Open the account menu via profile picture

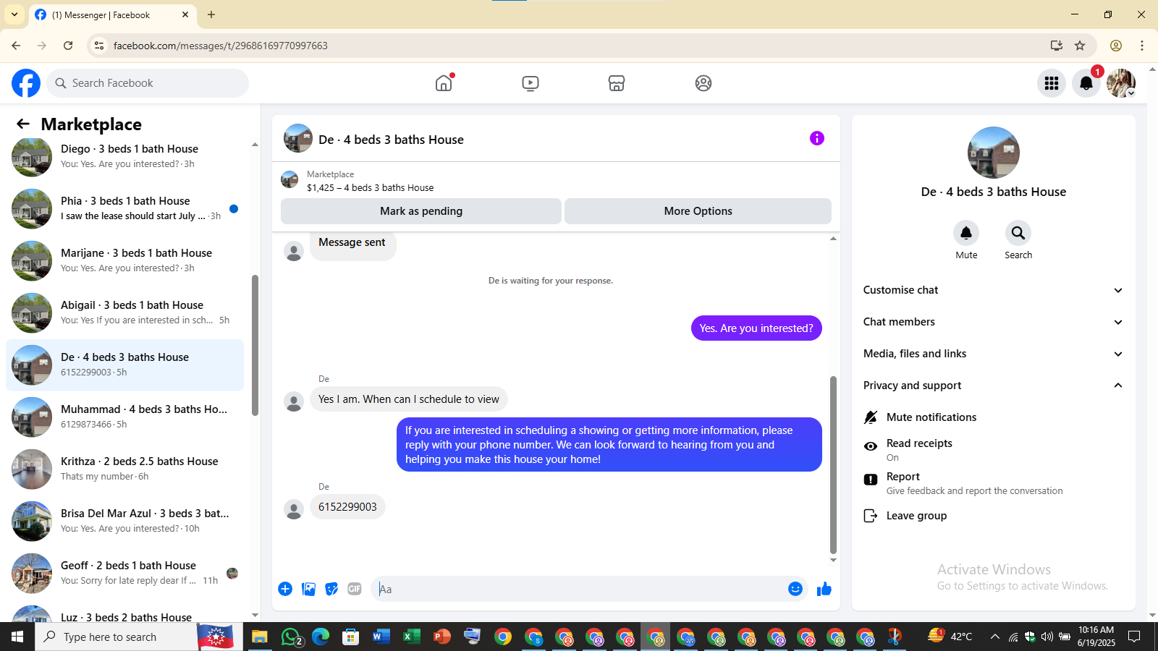tap(1121, 83)
